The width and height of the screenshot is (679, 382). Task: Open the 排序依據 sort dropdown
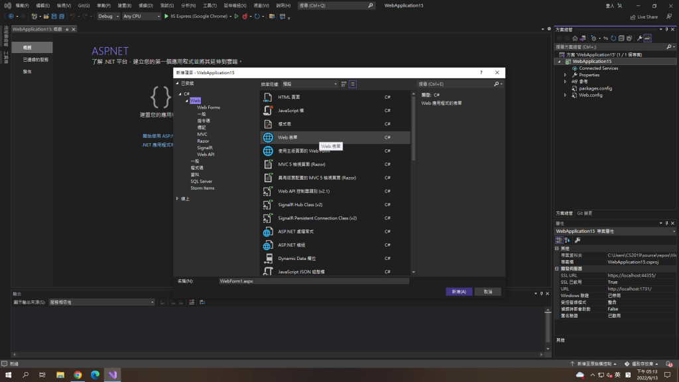[x=310, y=84]
